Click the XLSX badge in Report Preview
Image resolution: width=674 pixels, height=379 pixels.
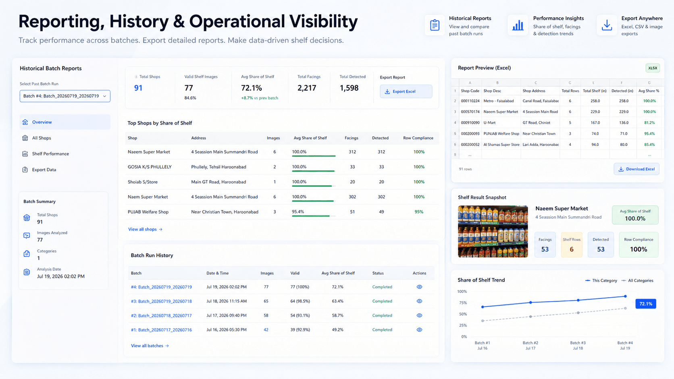click(x=653, y=68)
